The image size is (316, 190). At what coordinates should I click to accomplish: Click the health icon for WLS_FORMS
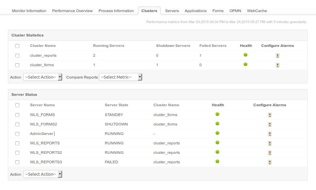pyautogui.click(x=217, y=115)
